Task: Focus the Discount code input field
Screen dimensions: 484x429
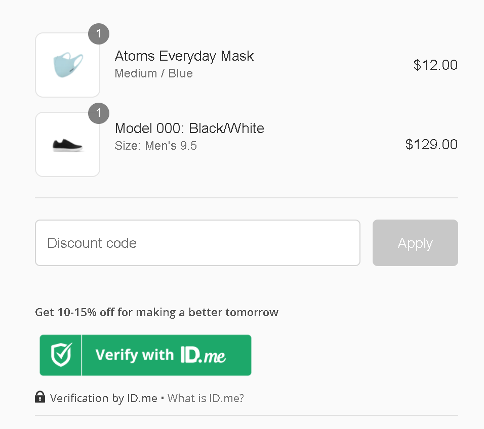Action: 197,243
